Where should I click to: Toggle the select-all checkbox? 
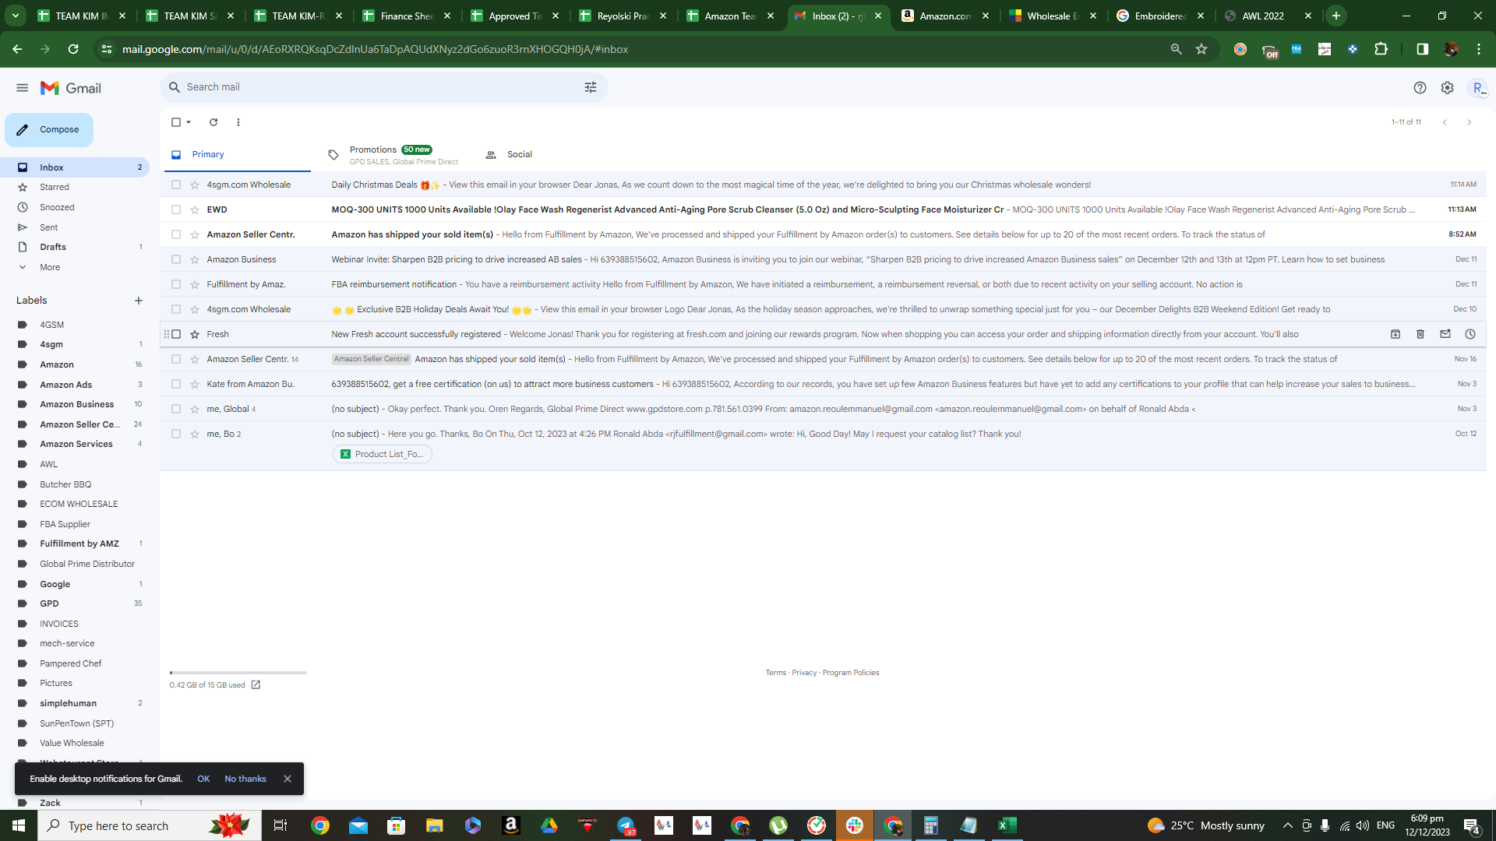pos(176,122)
